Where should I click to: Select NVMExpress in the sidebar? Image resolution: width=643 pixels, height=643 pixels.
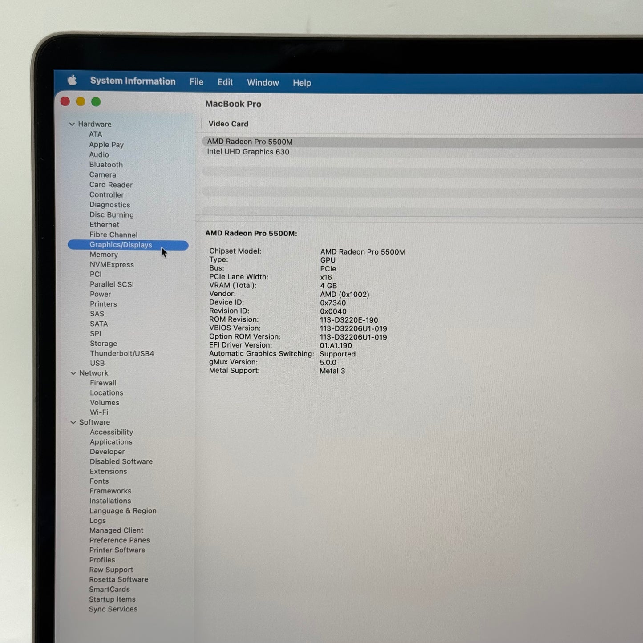[112, 265]
